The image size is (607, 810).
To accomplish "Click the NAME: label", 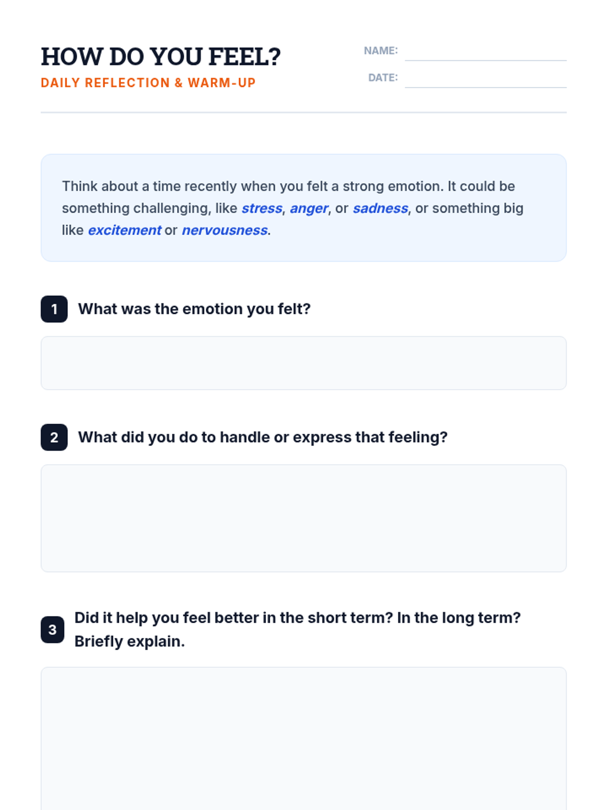I will point(381,51).
